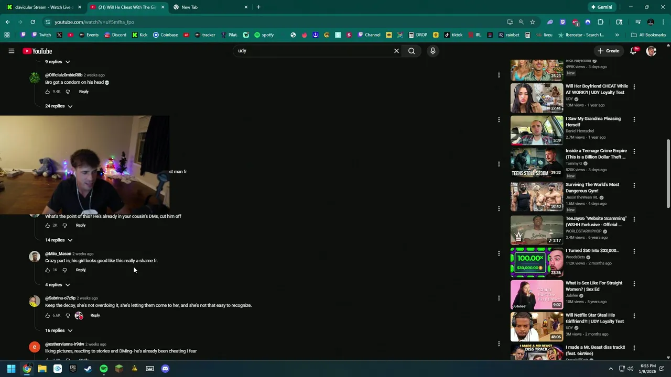The height and width of the screenshot is (377, 671).
Task: Open the rainbet bookmark
Action: (508, 35)
